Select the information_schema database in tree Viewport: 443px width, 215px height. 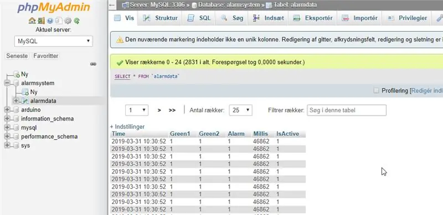[x=47, y=119]
